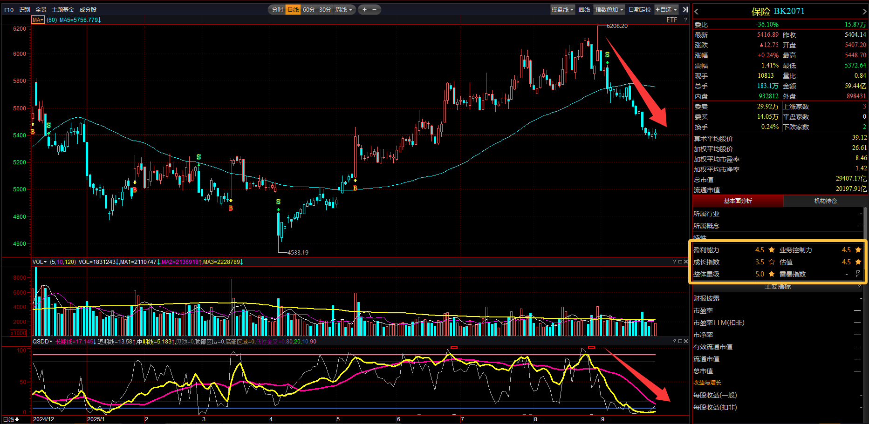The image size is (869, 424).
Task: Click the star icon next to 成长指数
Action: (x=772, y=262)
